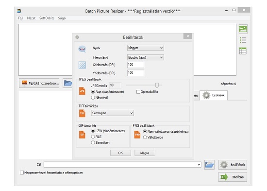Select Váltottsoros PNG option

145,137
